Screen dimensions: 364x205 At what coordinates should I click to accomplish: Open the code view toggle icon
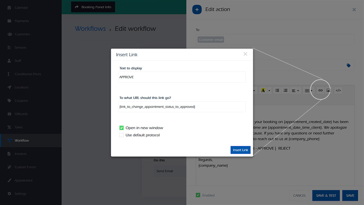tap(338, 91)
